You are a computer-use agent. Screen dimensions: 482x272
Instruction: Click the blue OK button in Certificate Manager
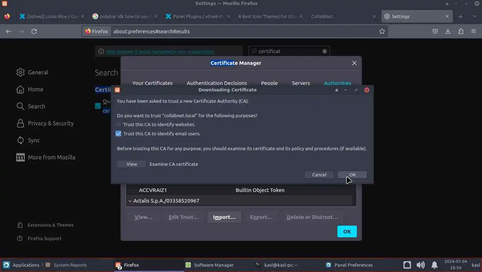(x=347, y=232)
